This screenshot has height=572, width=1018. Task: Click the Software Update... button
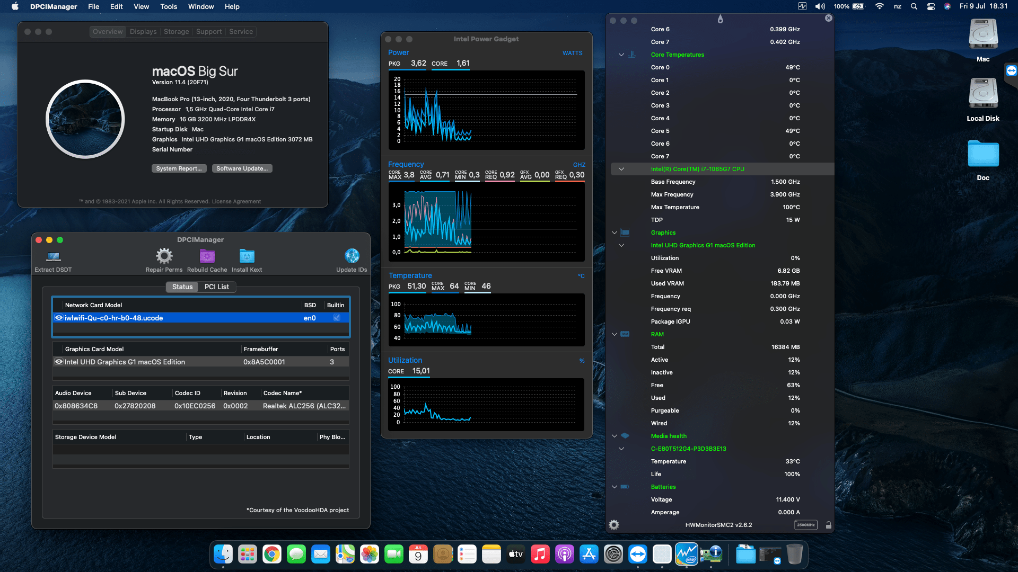click(x=242, y=168)
